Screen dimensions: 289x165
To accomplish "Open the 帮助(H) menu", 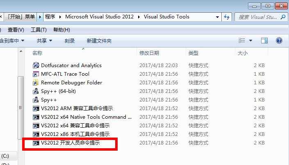I will pos(61,29).
